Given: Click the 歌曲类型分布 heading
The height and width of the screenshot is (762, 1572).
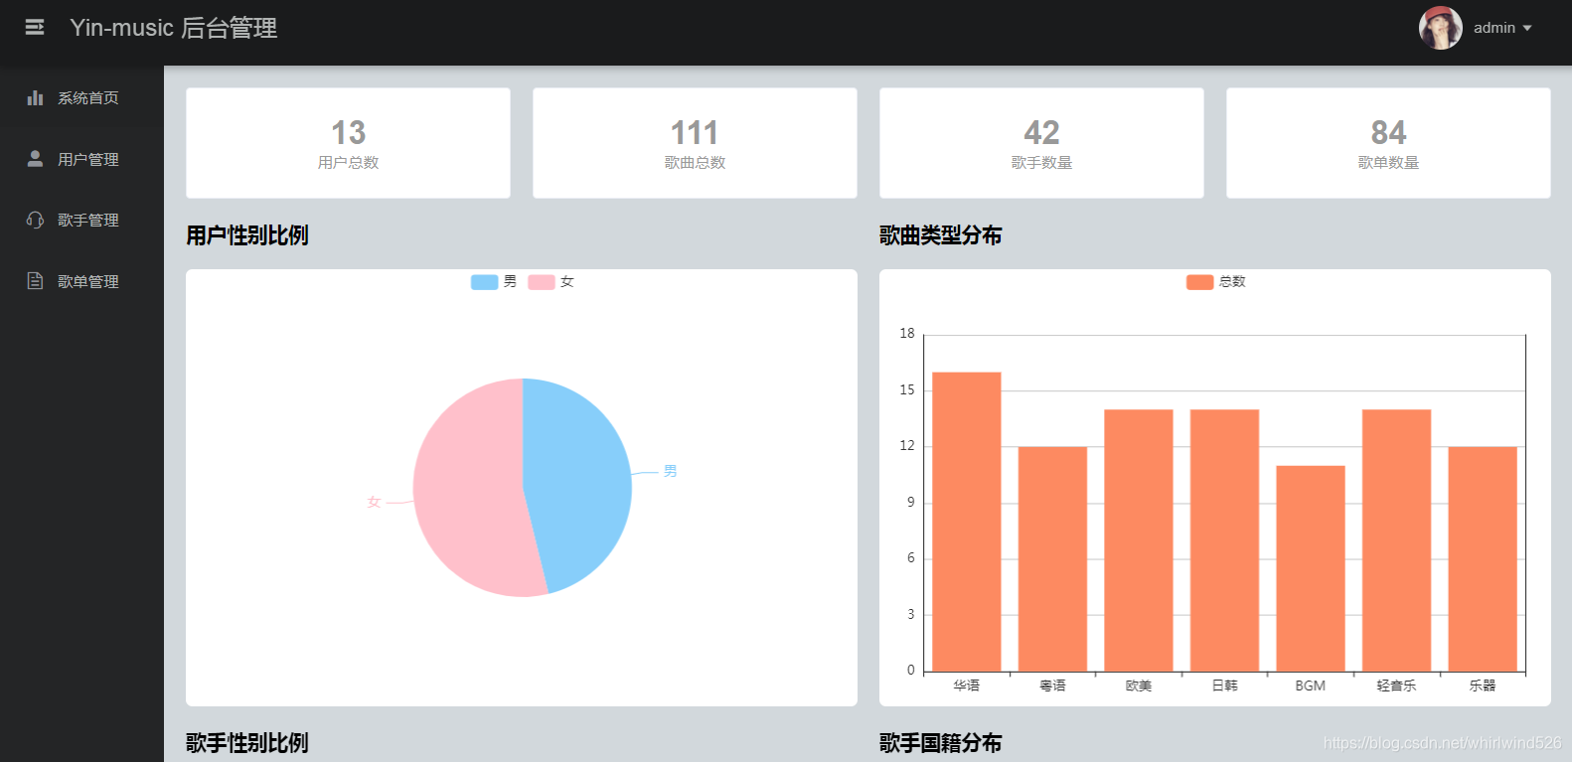Looking at the screenshot, I should pyautogui.click(x=941, y=235).
